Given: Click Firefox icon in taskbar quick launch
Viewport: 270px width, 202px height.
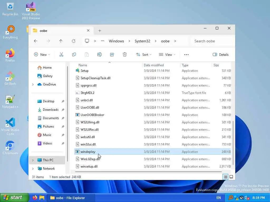Looking at the screenshot, I should (x=35, y=198).
